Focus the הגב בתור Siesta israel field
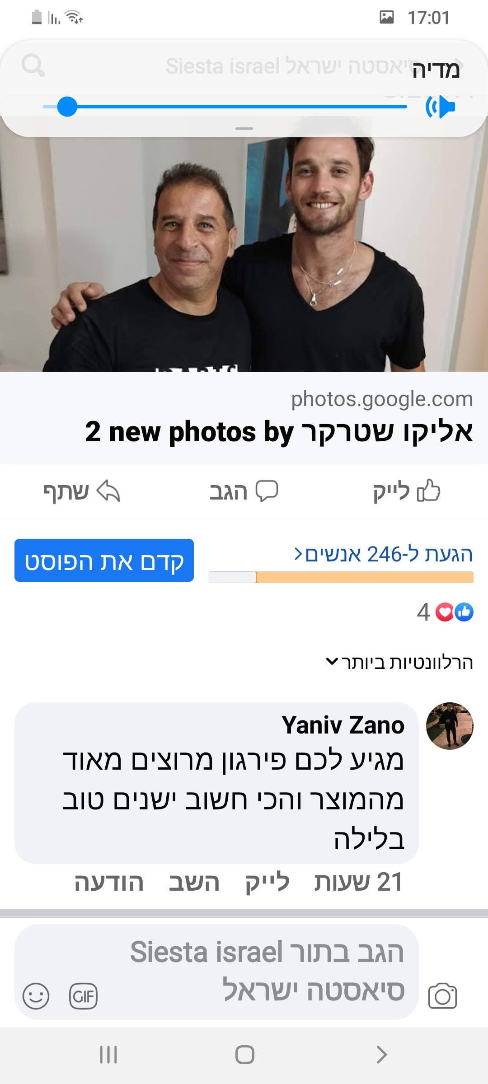The width and height of the screenshot is (488, 1084). coord(216,971)
